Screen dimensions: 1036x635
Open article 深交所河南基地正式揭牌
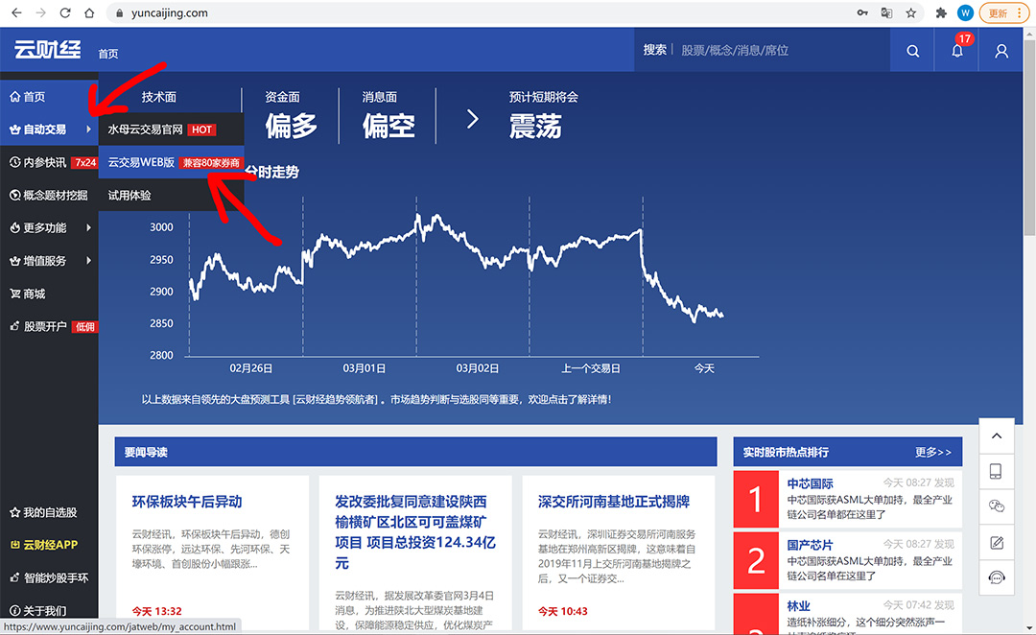[613, 502]
